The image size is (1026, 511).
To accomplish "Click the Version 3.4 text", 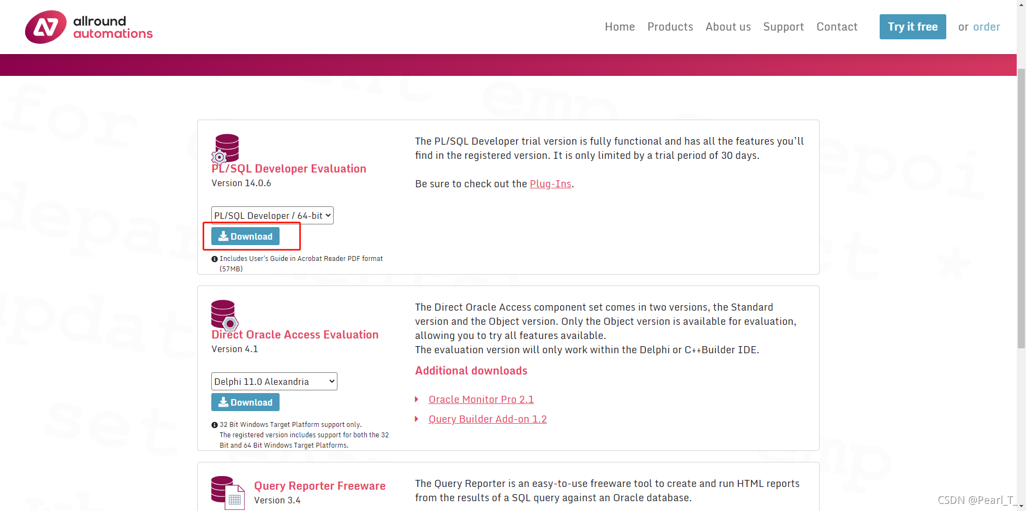I will pyautogui.click(x=277, y=501).
